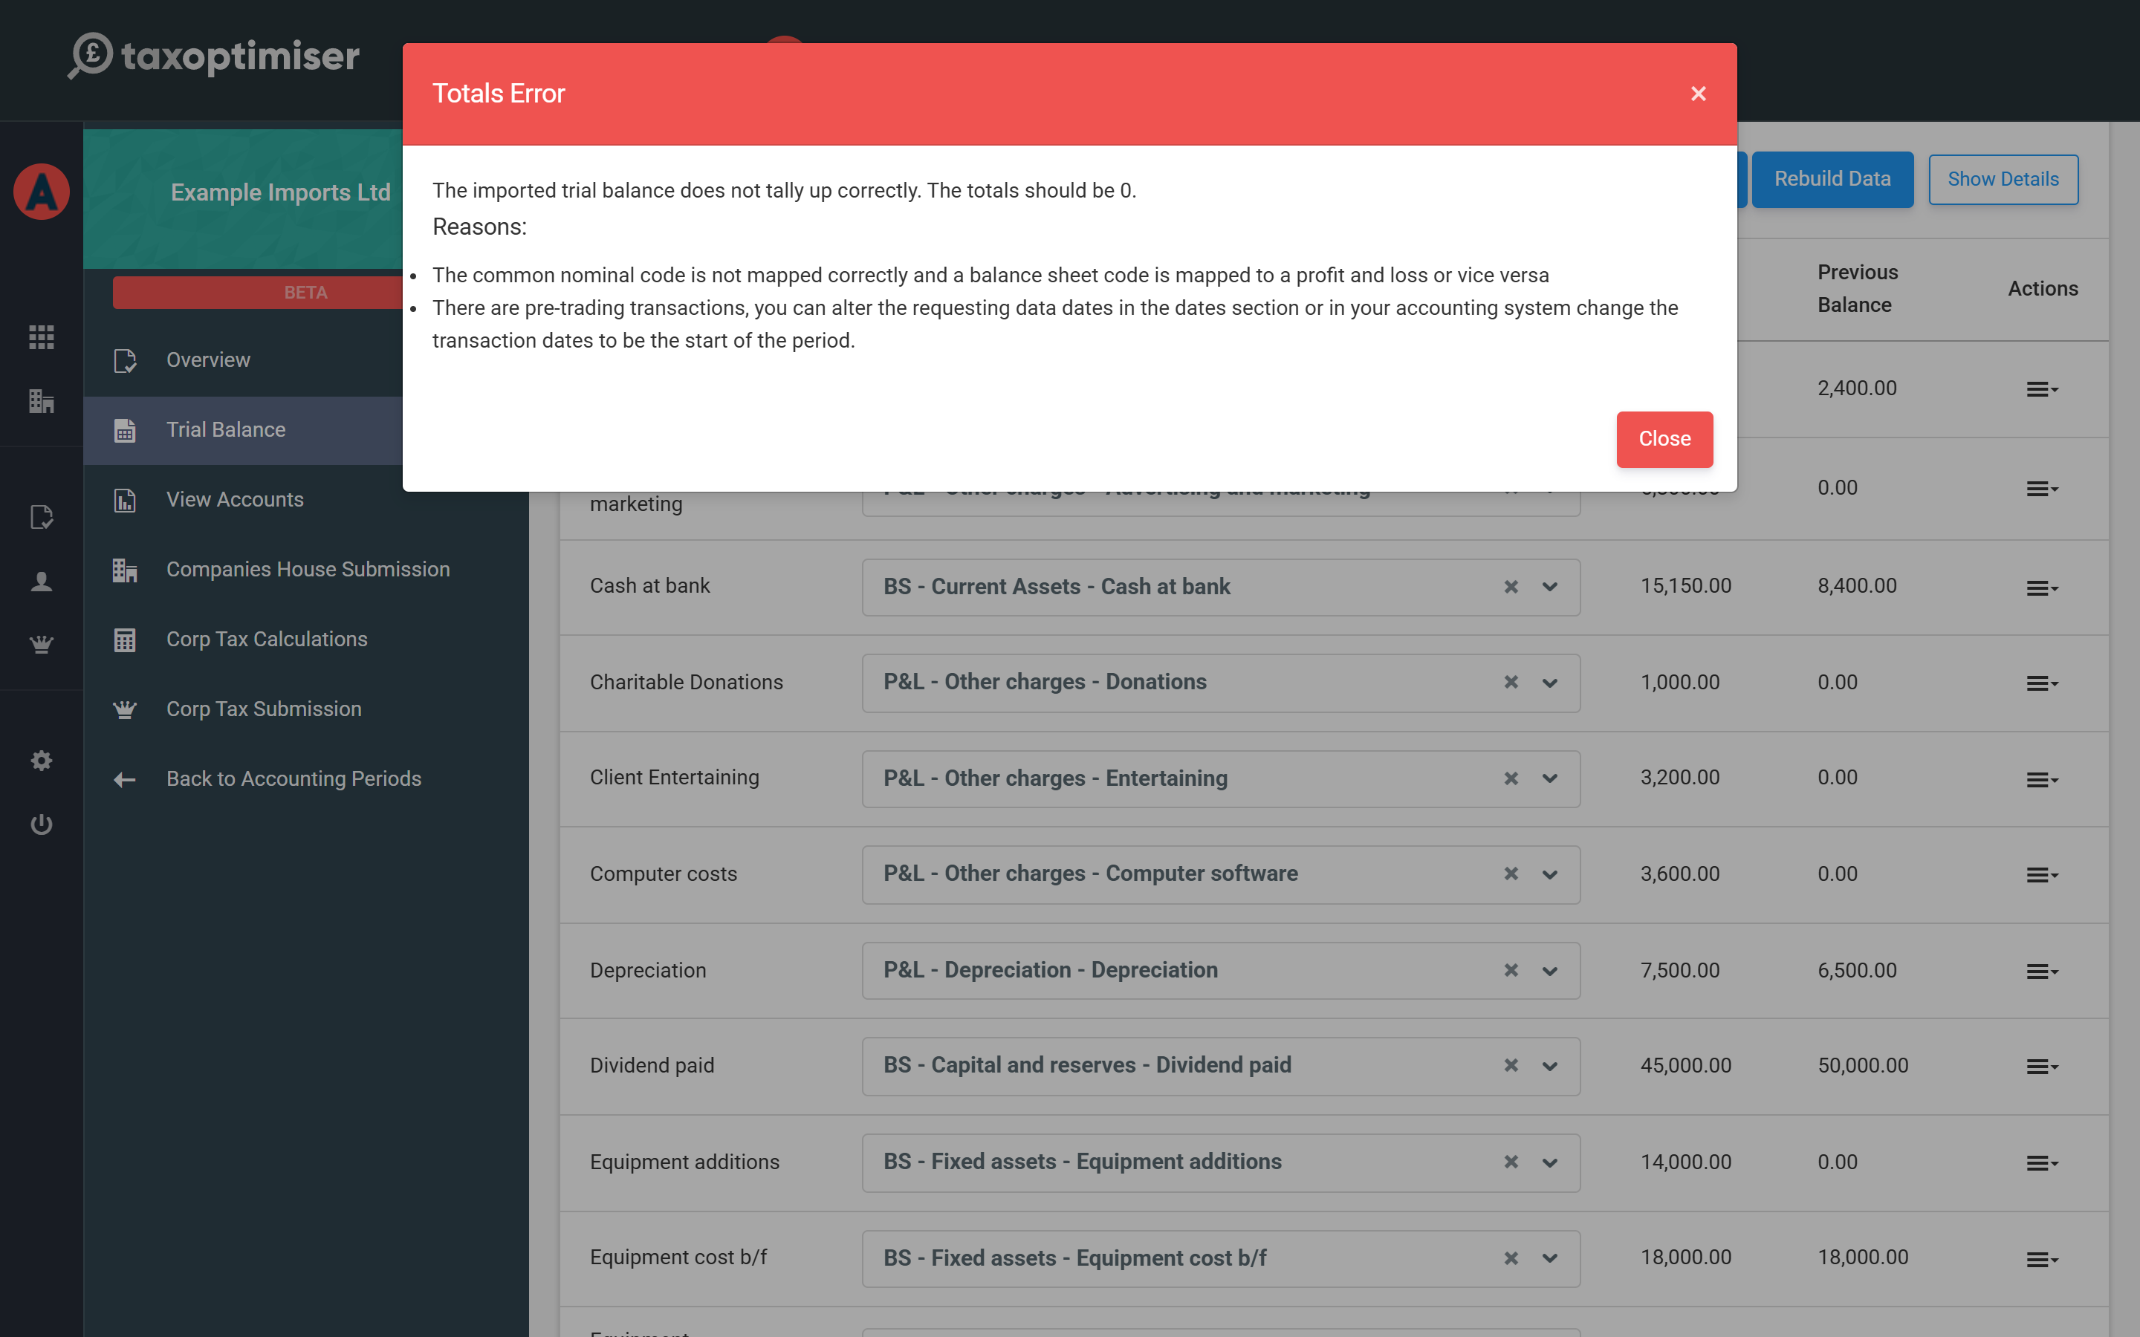Open actions menu for Dividend paid row

pos(2042,1067)
